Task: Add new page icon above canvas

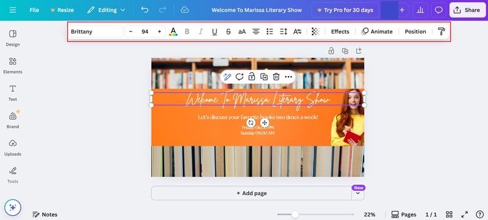Action: pyautogui.click(x=359, y=50)
